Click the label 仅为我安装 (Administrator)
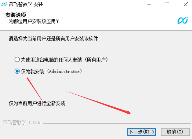The image size is (192, 139). (51, 71)
